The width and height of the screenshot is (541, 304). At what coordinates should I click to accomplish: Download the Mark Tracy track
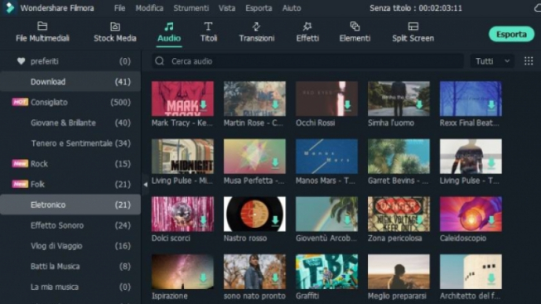click(203, 105)
